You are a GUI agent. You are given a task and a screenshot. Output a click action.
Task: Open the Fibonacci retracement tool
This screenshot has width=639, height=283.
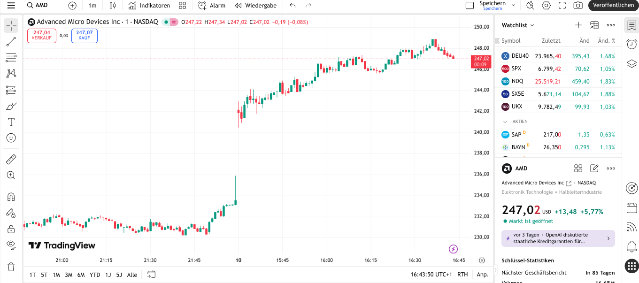tap(10, 58)
